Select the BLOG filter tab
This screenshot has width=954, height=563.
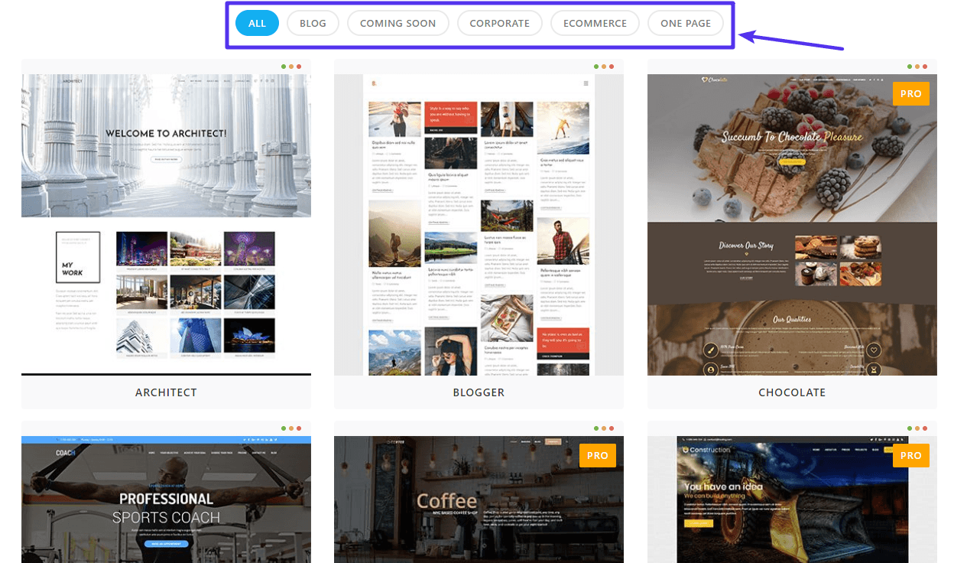point(313,23)
